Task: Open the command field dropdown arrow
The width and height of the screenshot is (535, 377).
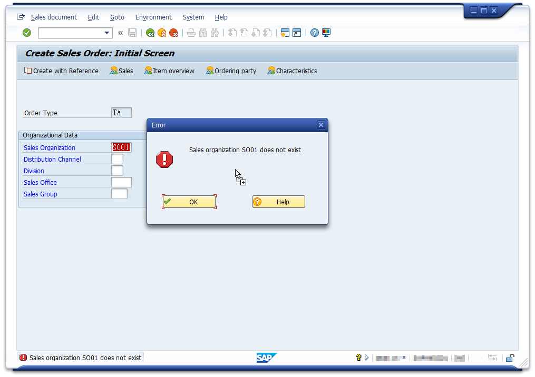Action: [x=107, y=33]
